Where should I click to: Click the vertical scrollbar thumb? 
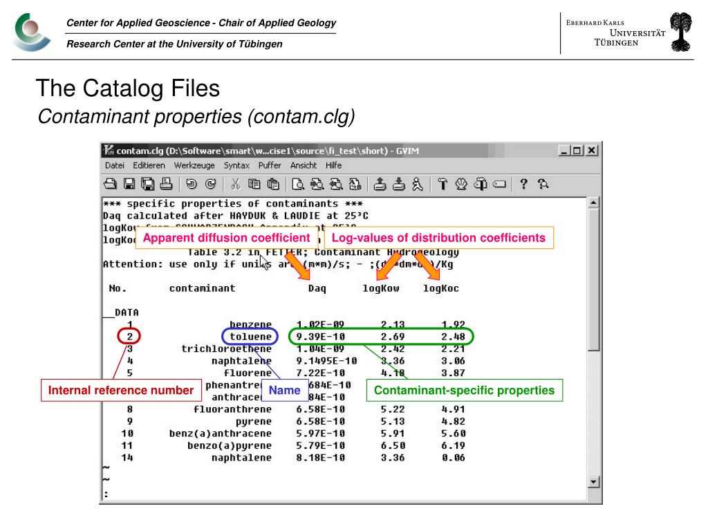pyautogui.click(x=593, y=279)
